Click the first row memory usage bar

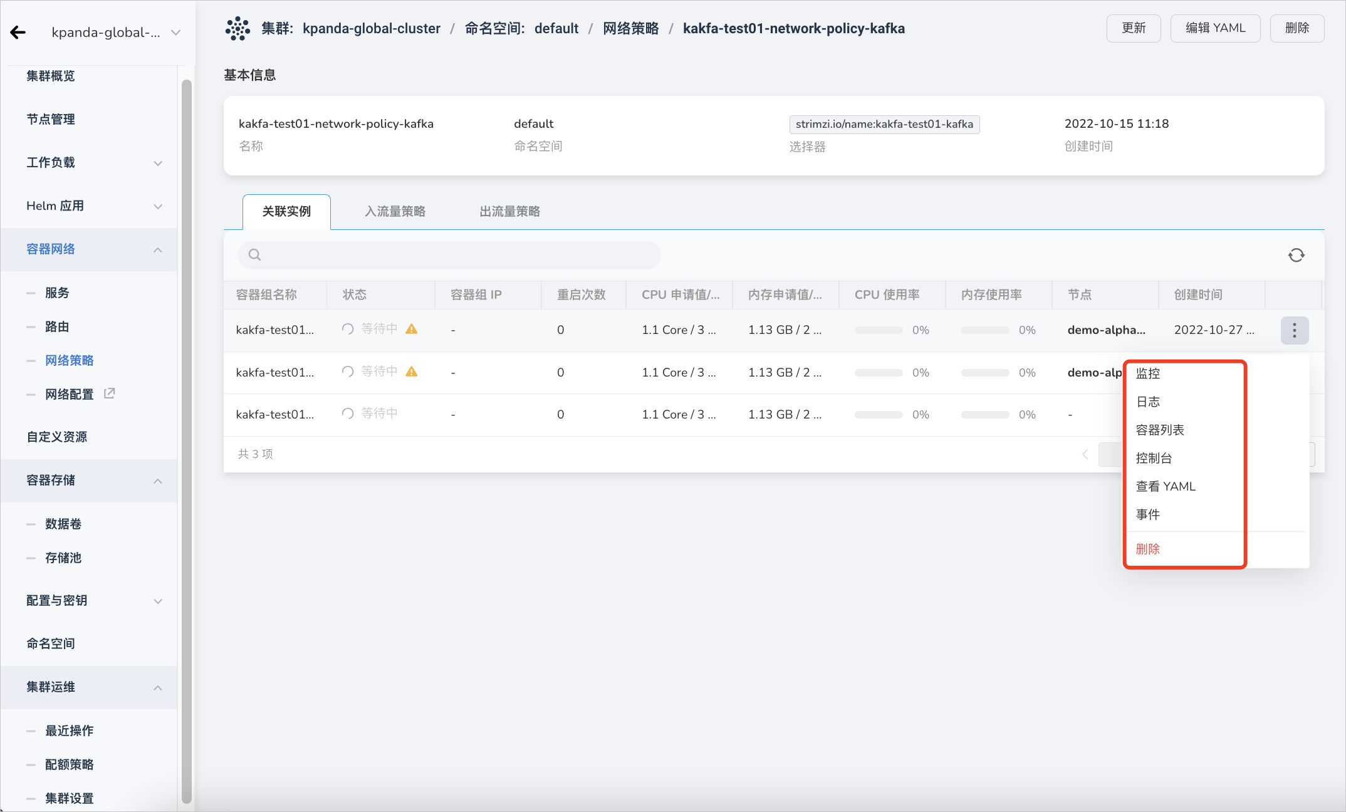(x=985, y=330)
